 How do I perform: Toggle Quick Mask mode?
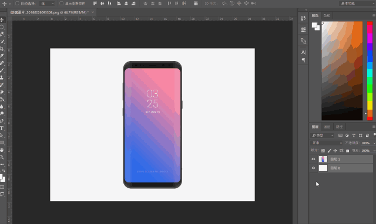click(2, 187)
